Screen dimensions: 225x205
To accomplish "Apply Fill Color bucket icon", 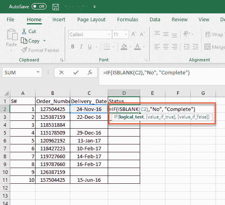I will [124, 47].
